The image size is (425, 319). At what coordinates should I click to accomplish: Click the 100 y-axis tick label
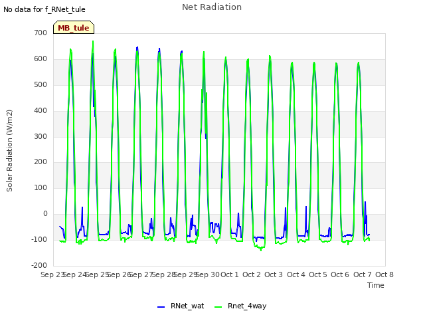coord(41,187)
